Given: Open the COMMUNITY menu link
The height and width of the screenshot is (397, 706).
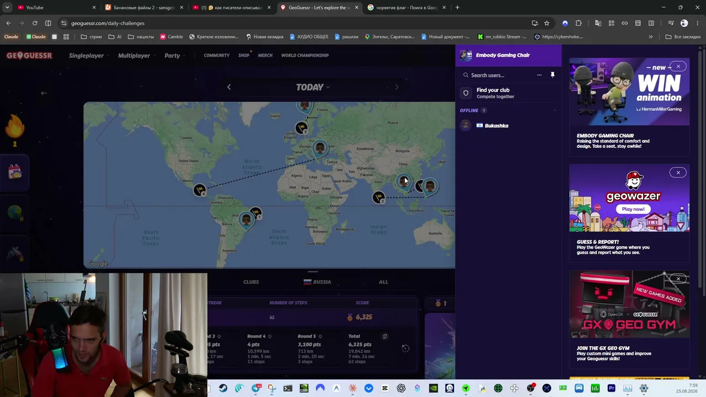Looking at the screenshot, I should coord(216,55).
